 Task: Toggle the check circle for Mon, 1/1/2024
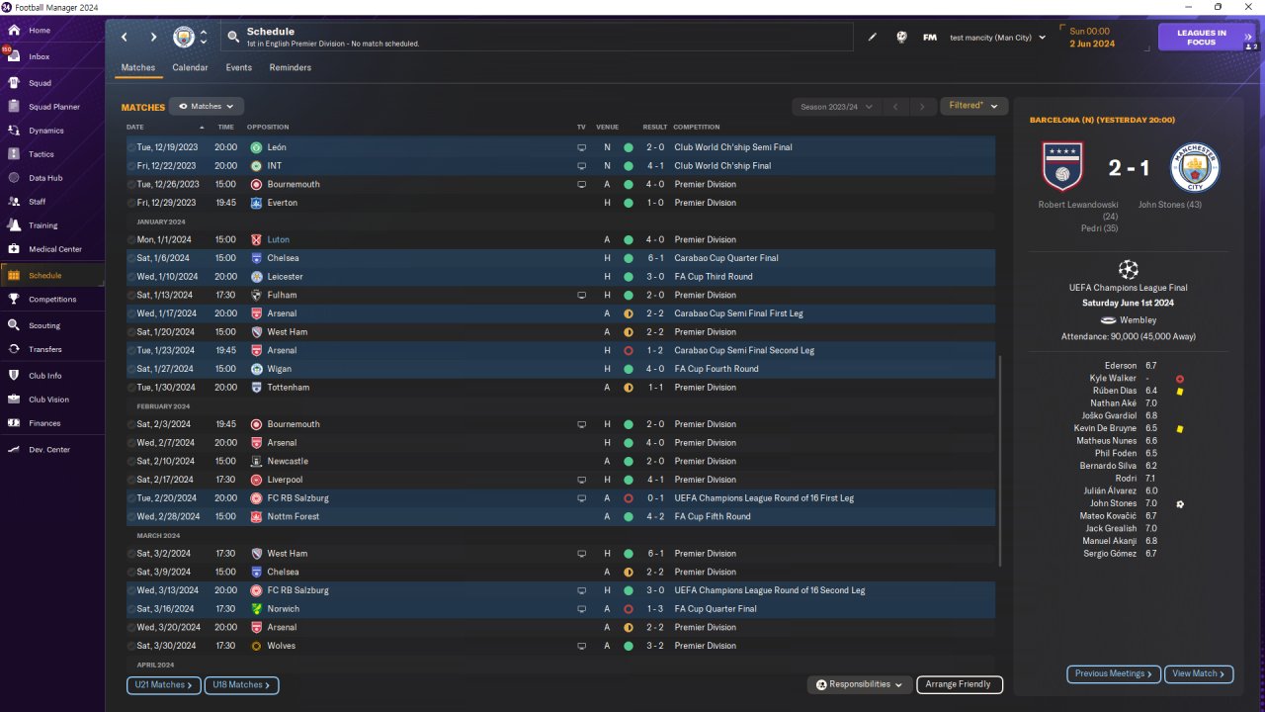pyautogui.click(x=131, y=239)
